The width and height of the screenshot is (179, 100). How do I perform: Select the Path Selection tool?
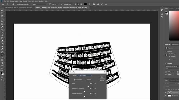(x=2, y=57)
